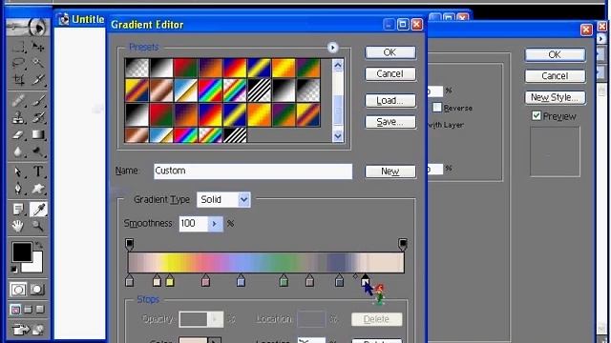611x343 pixels.
Task: Click the presets scrollbar down arrow
Action: [x=338, y=136]
